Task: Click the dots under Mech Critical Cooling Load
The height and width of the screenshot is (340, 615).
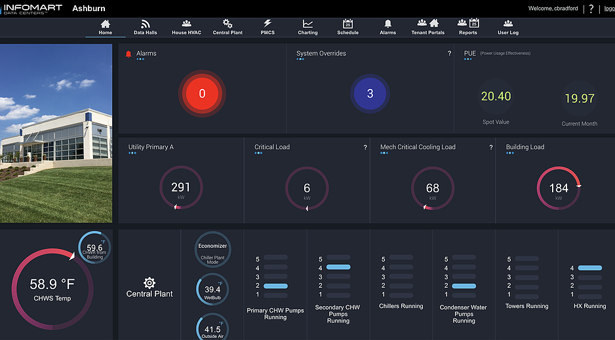Action: click(384, 153)
